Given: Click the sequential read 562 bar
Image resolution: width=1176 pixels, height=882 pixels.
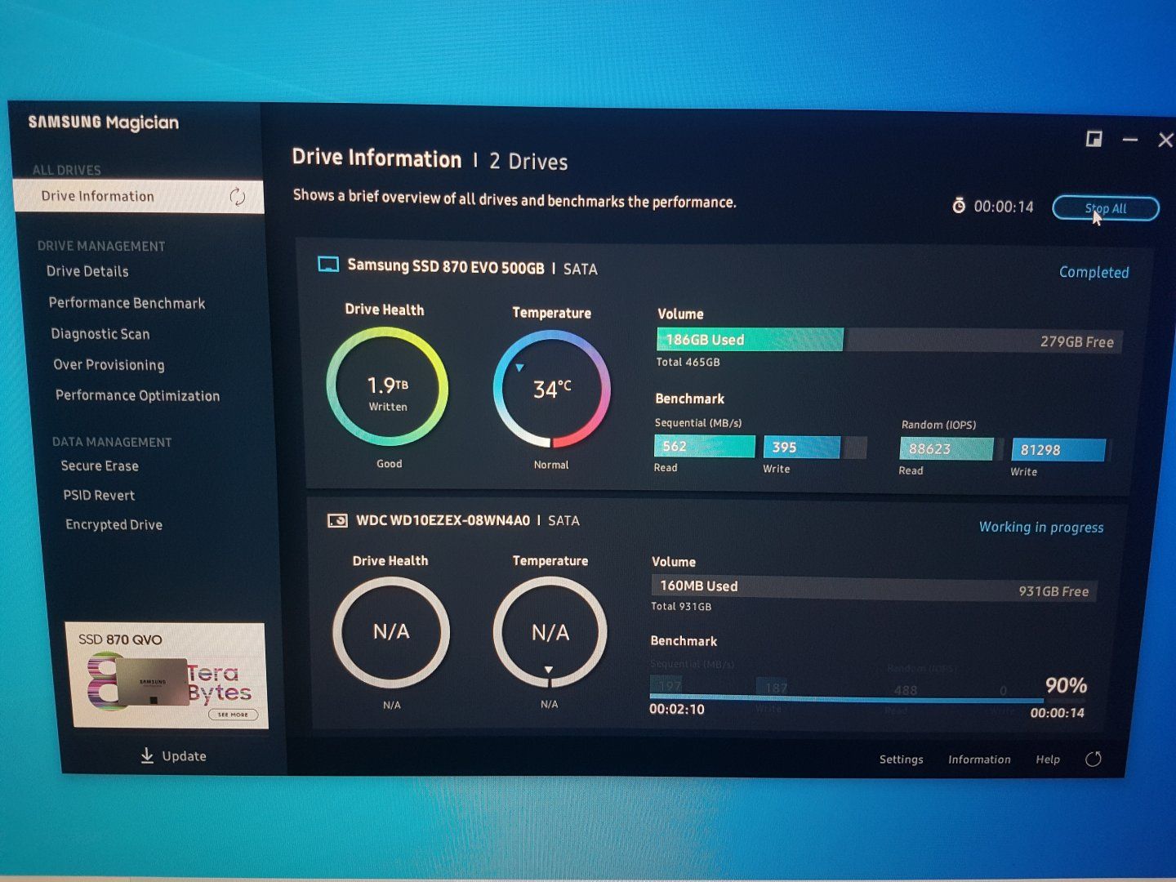Looking at the screenshot, I should (705, 446).
